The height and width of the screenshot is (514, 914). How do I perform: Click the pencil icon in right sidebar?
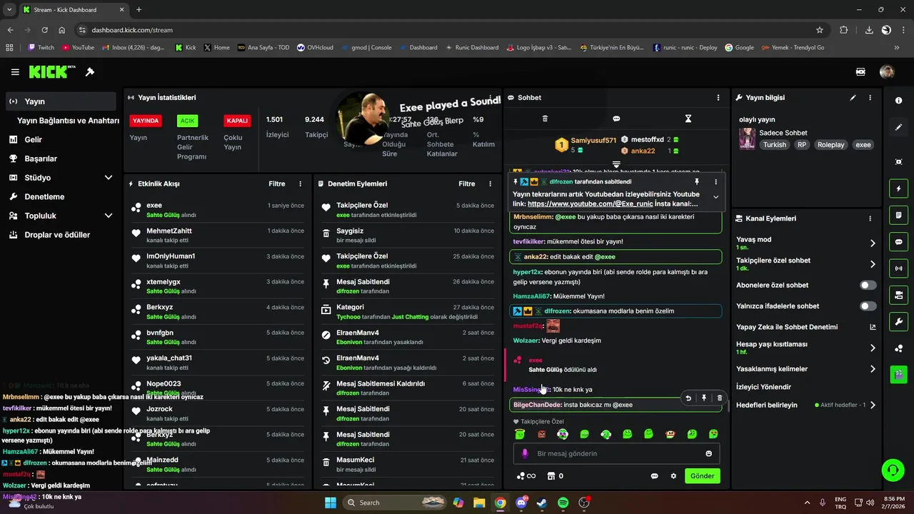(898, 127)
